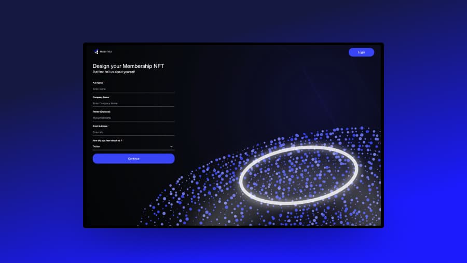The height and width of the screenshot is (263, 467).
Task: Focus the Full Name input field
Action: pos(133,89)
